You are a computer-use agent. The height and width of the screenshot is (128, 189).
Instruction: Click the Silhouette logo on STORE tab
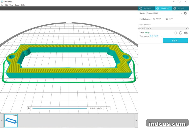[175, 8]
